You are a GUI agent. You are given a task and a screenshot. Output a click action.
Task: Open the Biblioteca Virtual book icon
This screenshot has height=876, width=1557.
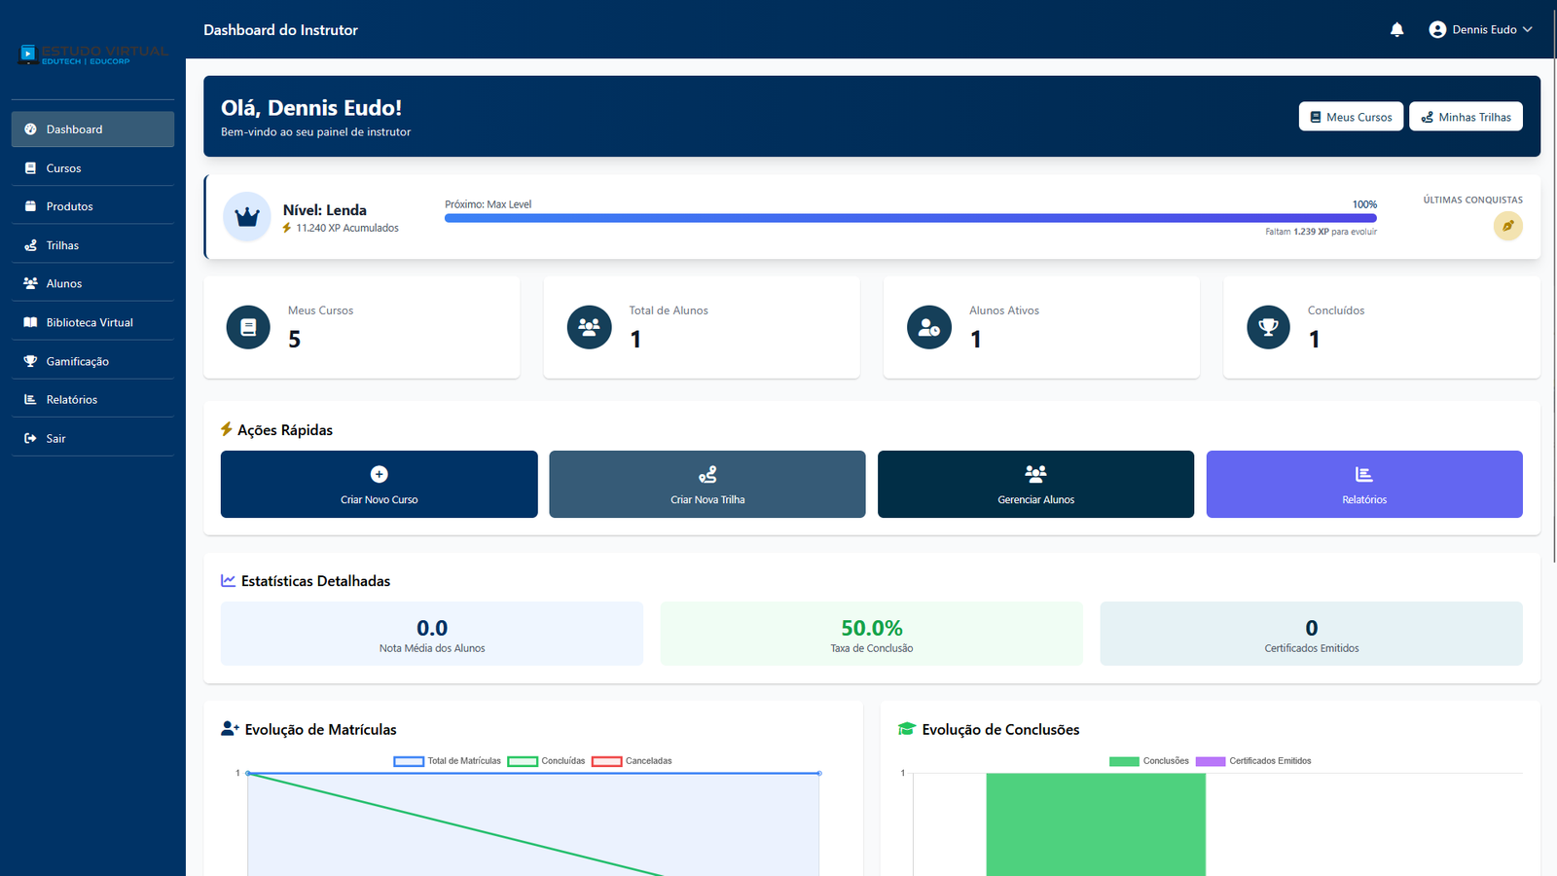tap(30, 321)
